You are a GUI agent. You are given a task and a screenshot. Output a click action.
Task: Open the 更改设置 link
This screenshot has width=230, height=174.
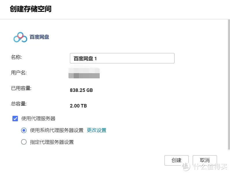click(97, 130)
